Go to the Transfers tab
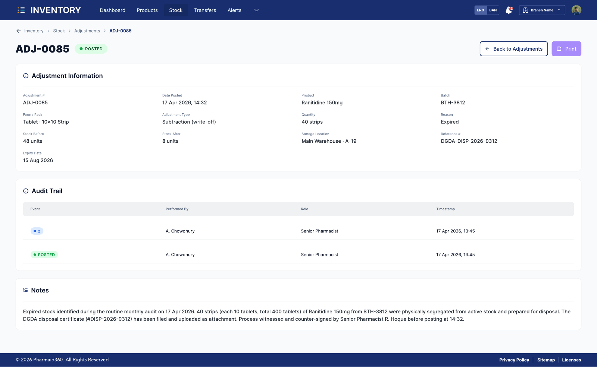Image resolution: width=597 pixels, height=367 pixels. 205,10
